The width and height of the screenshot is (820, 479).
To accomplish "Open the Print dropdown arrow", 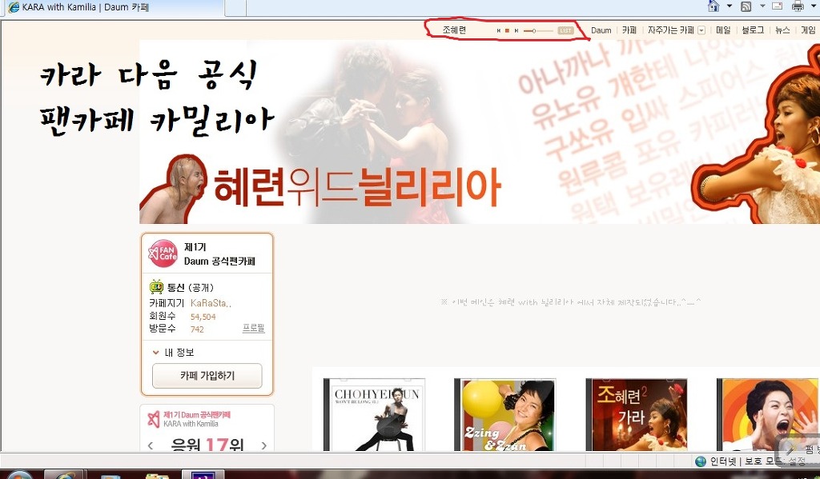I will pos(814,6).
